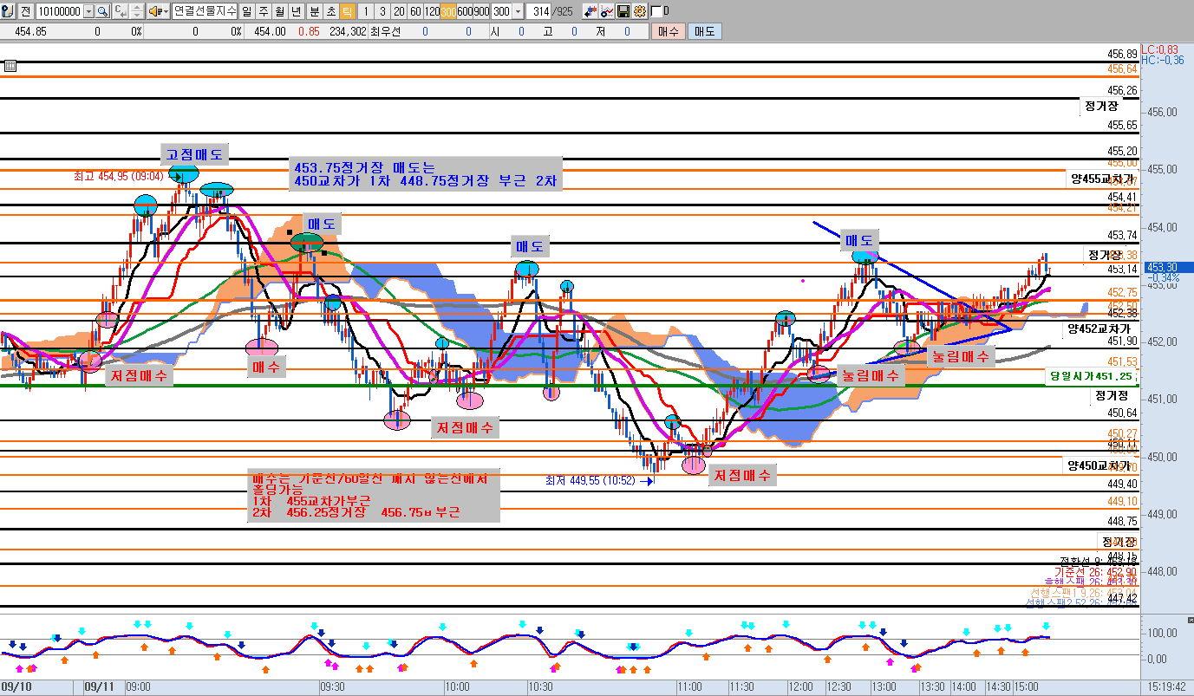Click the blue-red arrows sync icon
Screen dimensions: 1194x696
coord(590,11)
